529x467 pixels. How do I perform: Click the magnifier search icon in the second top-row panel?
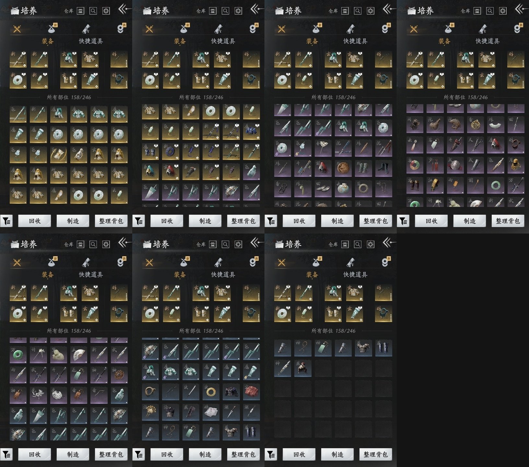[x=225, y=11]
